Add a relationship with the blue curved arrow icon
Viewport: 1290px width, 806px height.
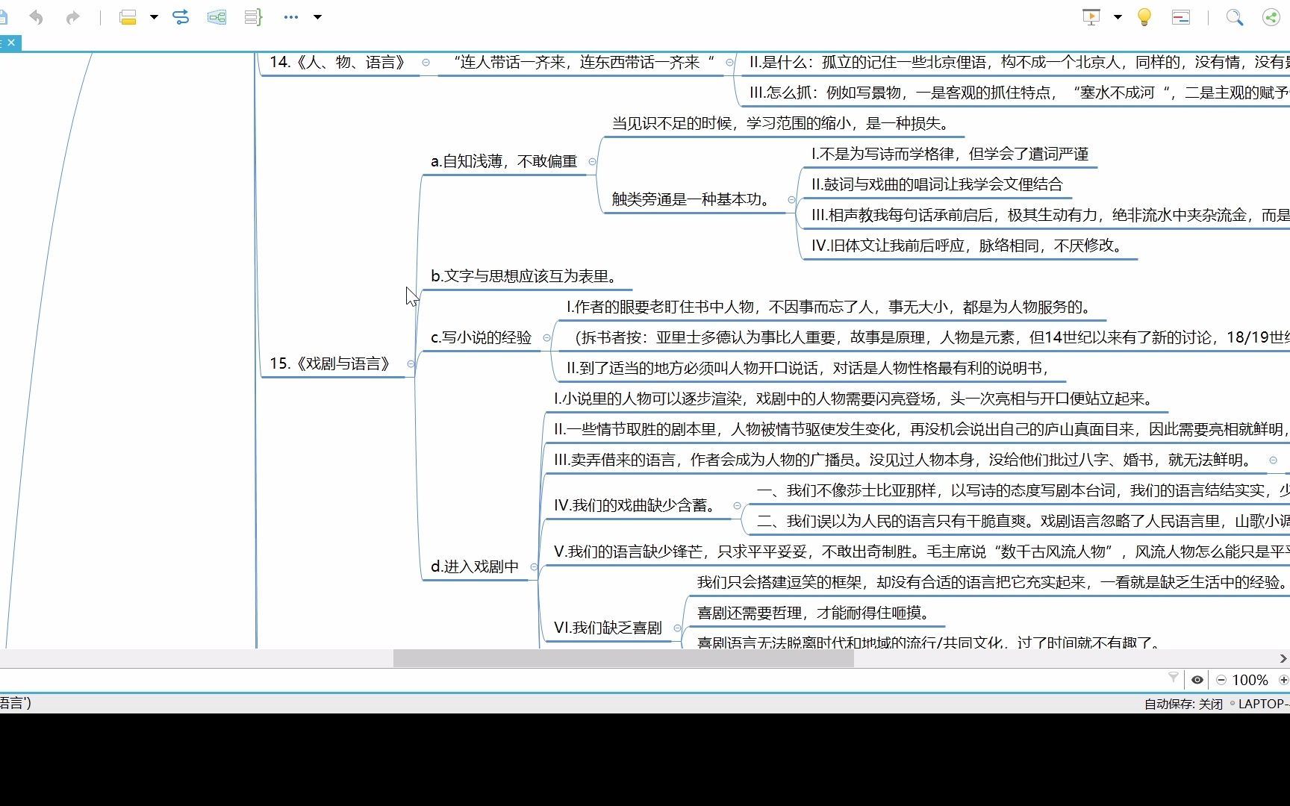[181, 17]
